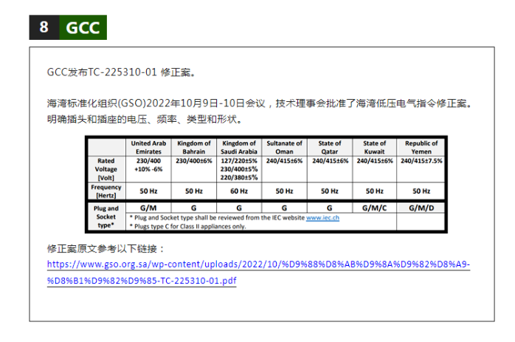Click the Frequency [Hertz] row label
The image size is (515, 342).
click(107, 191)
